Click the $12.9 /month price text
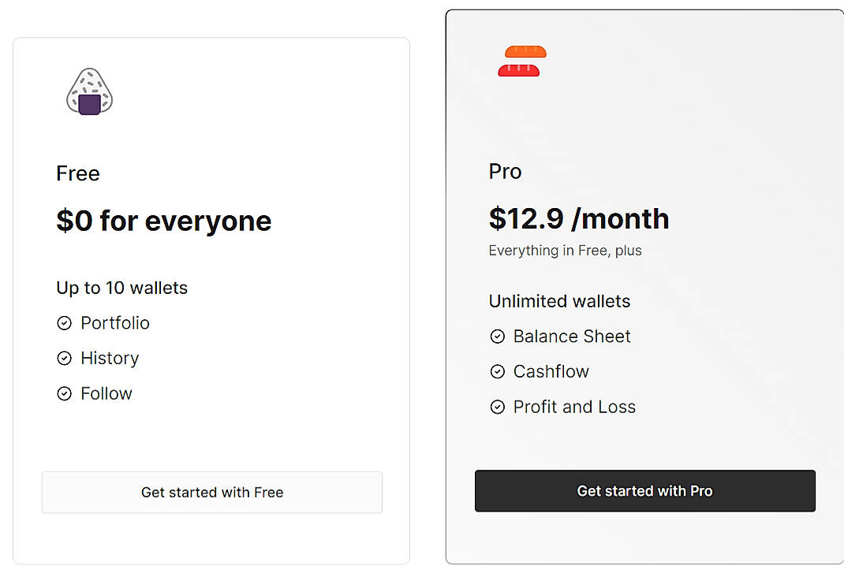The image size is (844, 573). (578, 218)
